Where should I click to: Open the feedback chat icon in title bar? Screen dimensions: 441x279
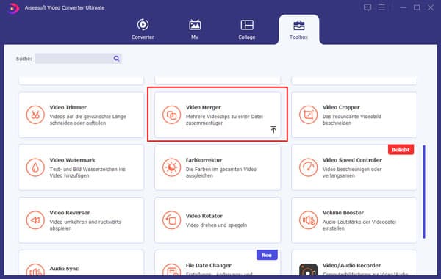(367, 7)
